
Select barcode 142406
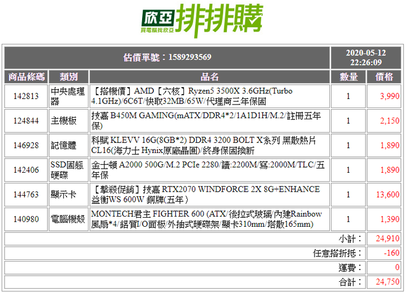click(x=26, y=170)
